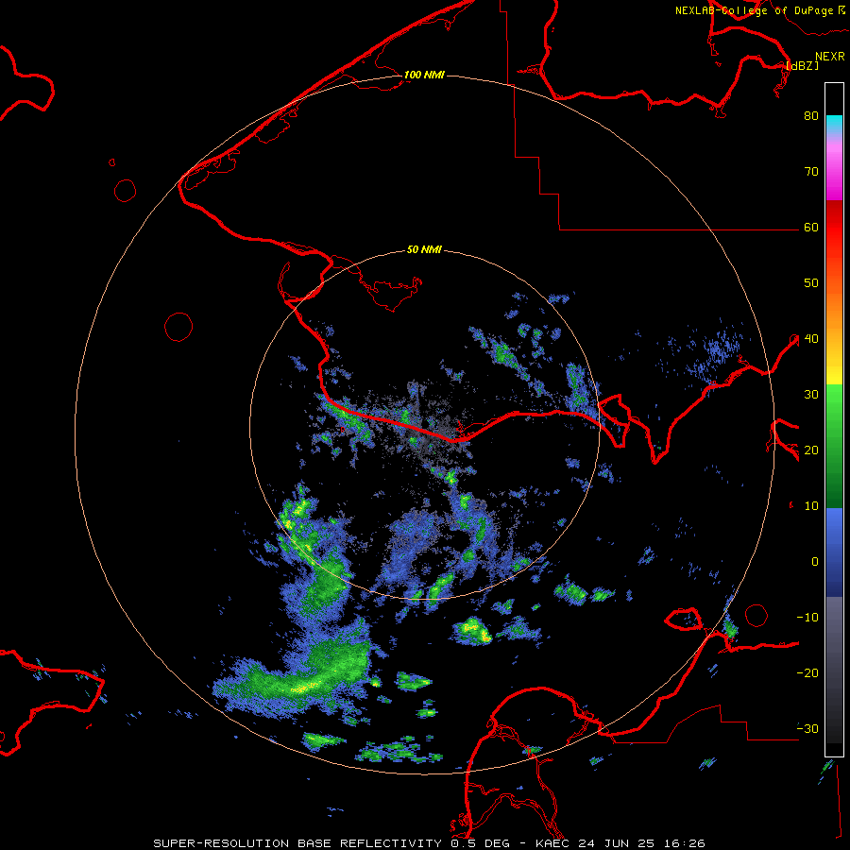Select the -30 value on the dBZ scale

[x=807, y=728]
